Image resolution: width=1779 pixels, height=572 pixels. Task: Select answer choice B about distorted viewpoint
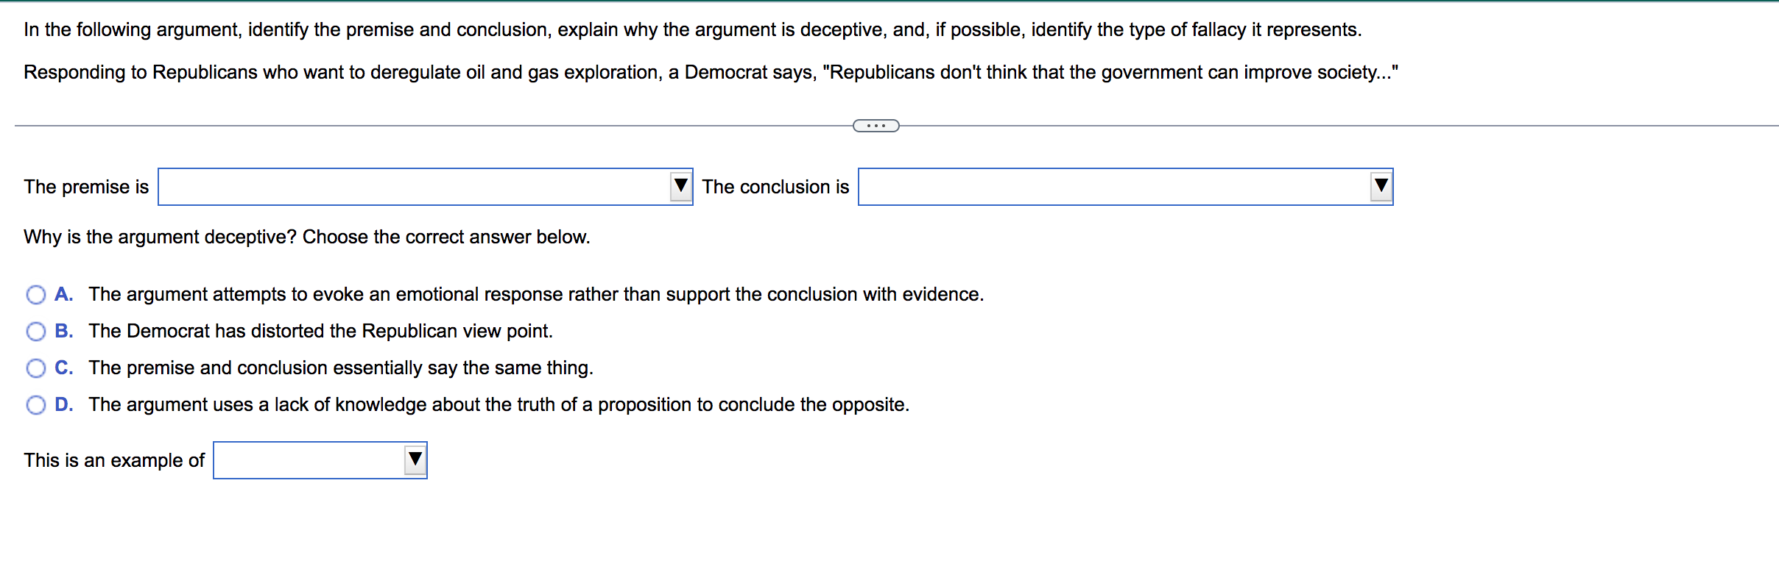tap(35, 331)
